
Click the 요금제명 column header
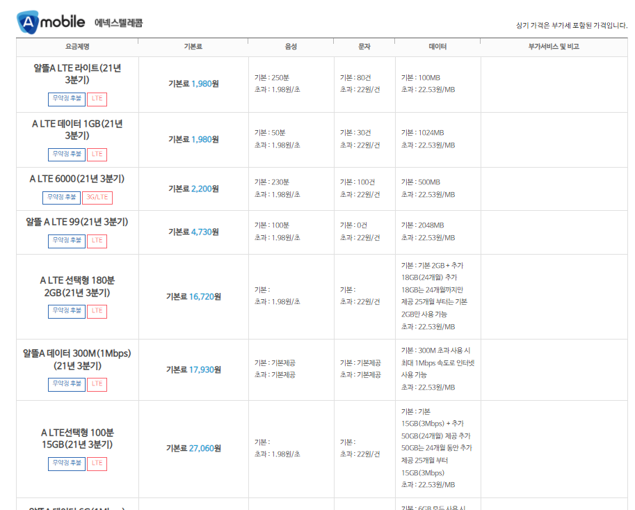click(x=77, y=47)
